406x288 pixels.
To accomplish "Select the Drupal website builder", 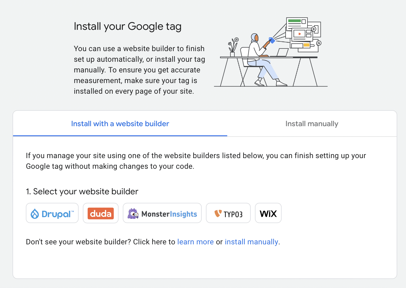I will (52, 213).
